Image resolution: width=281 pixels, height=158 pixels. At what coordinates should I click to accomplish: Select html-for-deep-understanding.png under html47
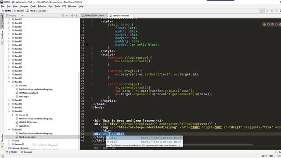click(36, 133)
